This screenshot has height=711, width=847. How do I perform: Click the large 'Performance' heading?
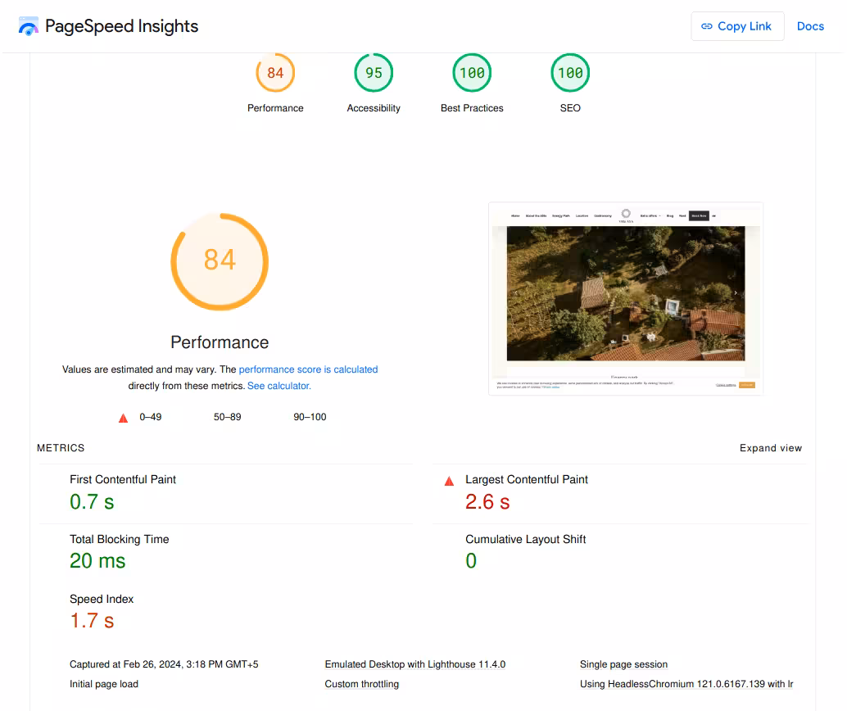[220, 342]
